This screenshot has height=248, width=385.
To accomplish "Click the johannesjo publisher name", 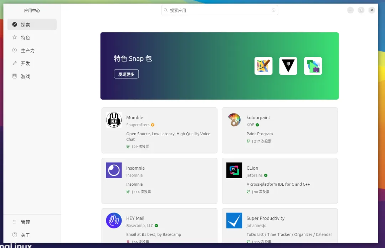I will 256,226.
